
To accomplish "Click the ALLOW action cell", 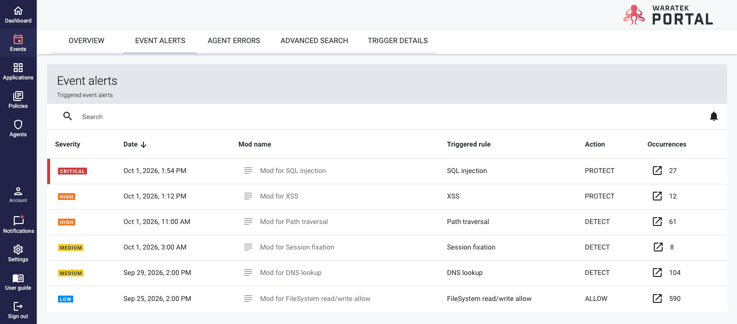I will pos(596,299).
